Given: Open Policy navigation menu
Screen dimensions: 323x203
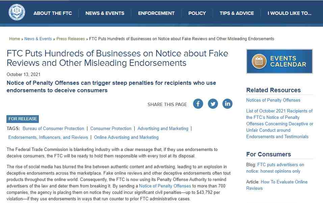Looking at the screenshot, I should click(x=197, y=13).
